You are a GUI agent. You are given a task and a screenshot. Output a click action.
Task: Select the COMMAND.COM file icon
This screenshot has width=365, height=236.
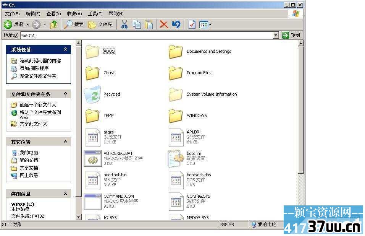(93, 202)
